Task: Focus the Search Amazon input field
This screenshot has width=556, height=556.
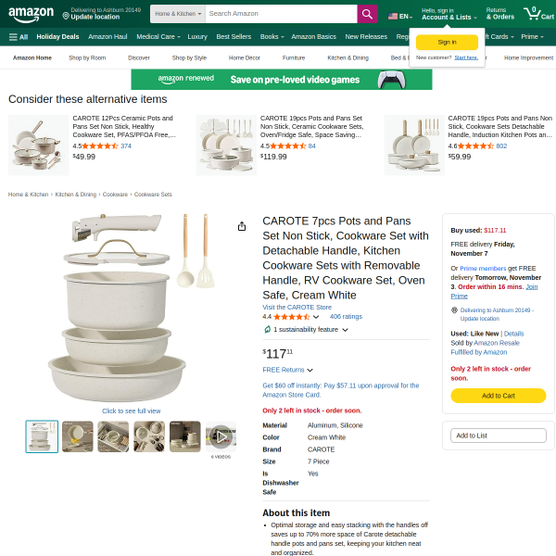Action: (x=281, y=14)
